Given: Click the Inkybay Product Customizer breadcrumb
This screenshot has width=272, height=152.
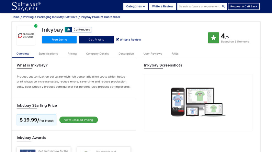Looking at the screenshot, I should point(100,17).
